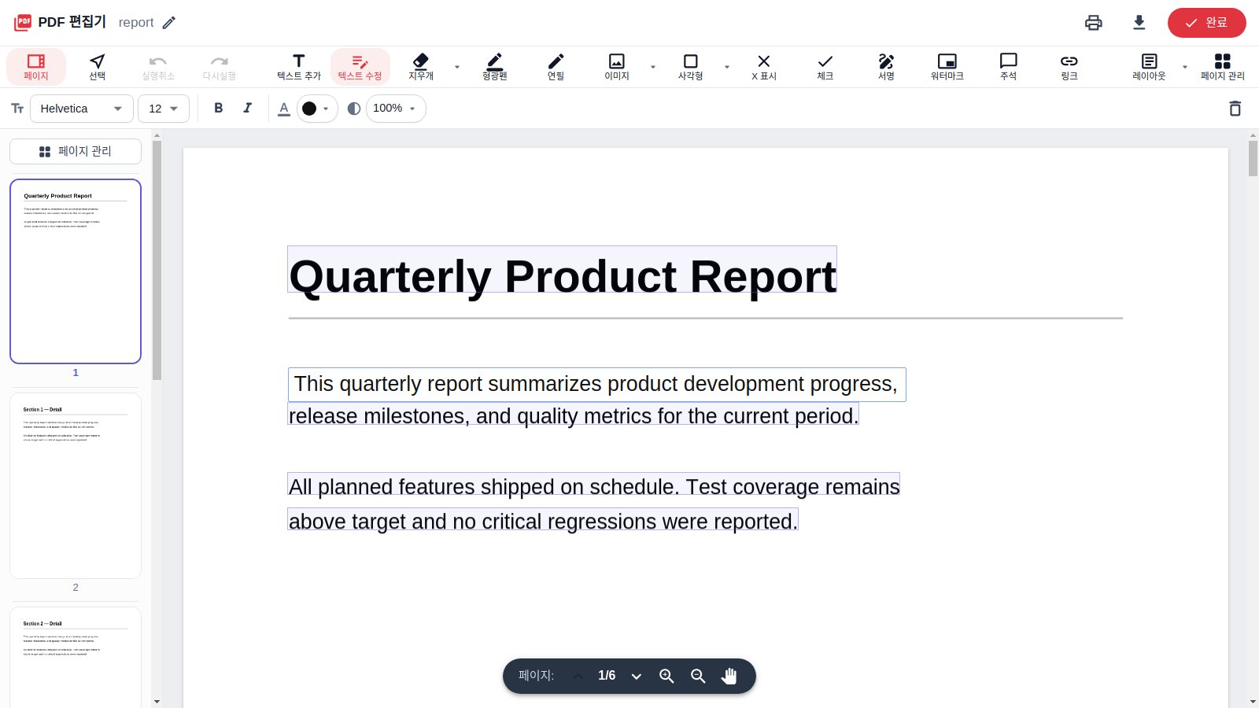The image size is (1259, 708).
Task: Edit the line starting 'release milestones'
Action: (x=574, y=414)
